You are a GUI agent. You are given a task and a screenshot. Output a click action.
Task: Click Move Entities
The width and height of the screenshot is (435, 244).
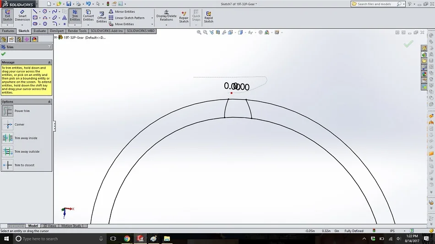pos(121,24)
